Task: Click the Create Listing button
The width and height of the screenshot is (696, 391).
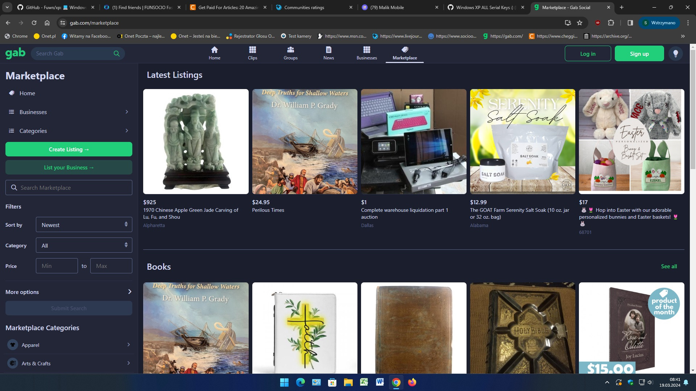Action: (x=69, y=149)
